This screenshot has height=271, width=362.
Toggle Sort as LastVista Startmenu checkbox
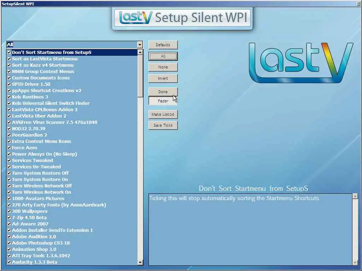click(x=9, y=59)
